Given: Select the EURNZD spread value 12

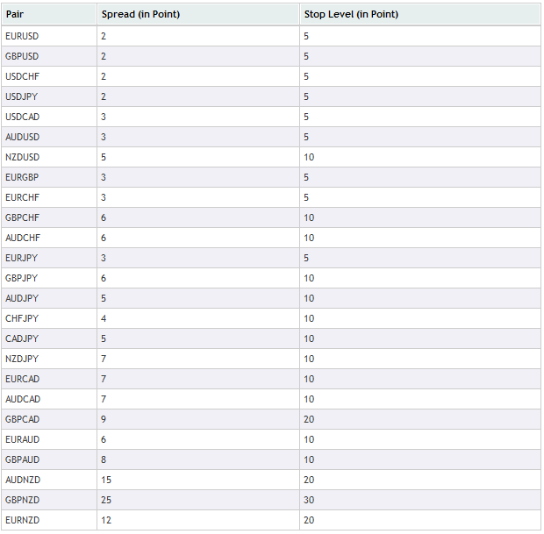Looking at the screenshot, I should [106, 520].
